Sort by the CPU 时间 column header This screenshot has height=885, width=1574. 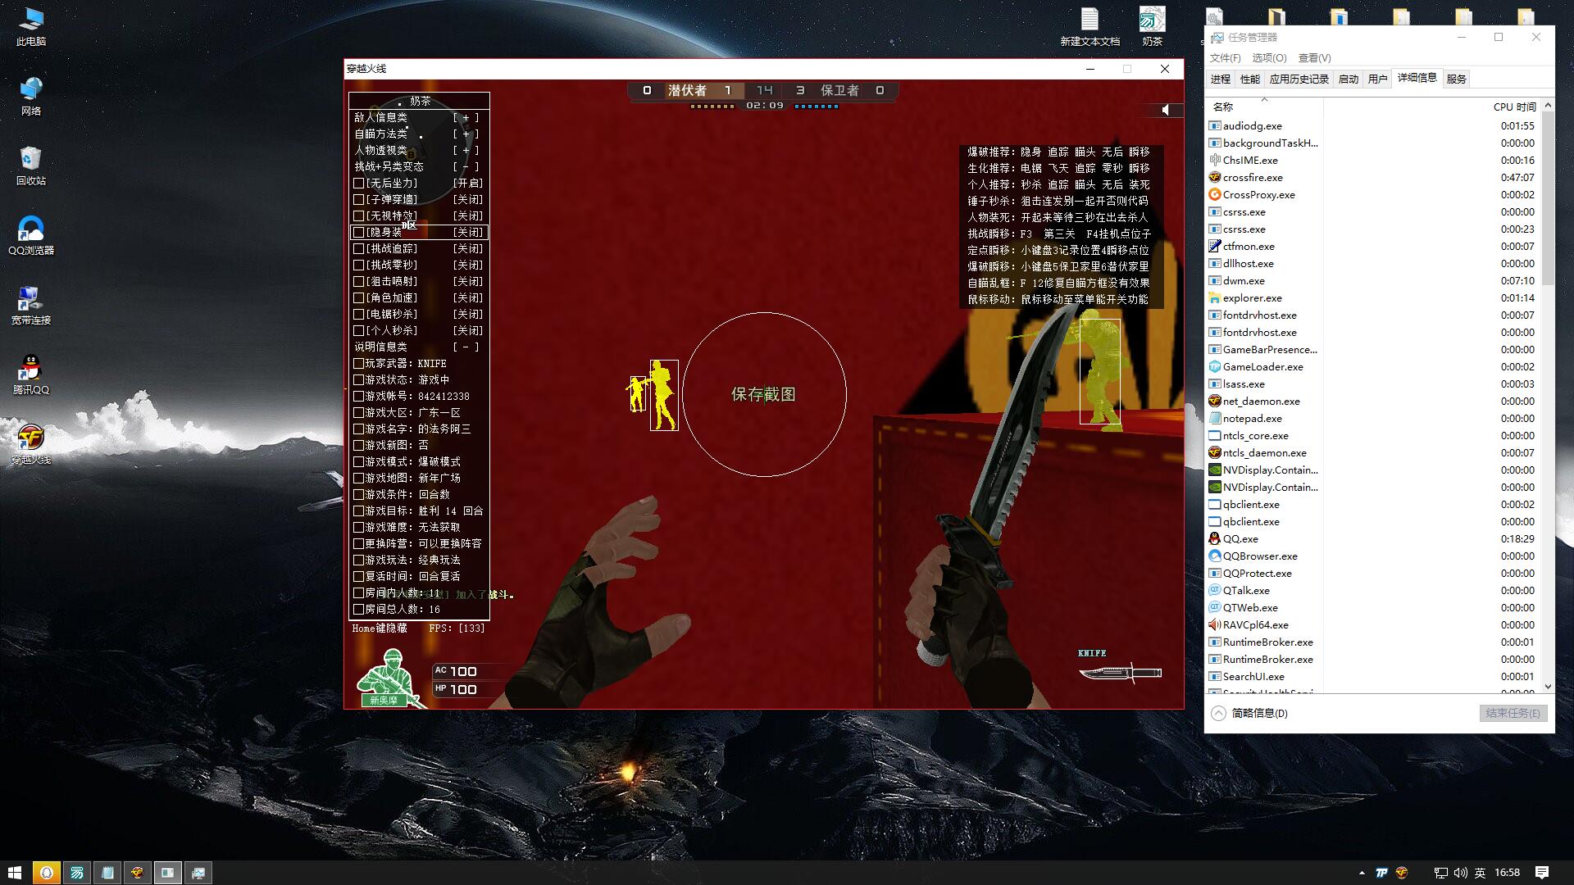[x=1514, y=107]
